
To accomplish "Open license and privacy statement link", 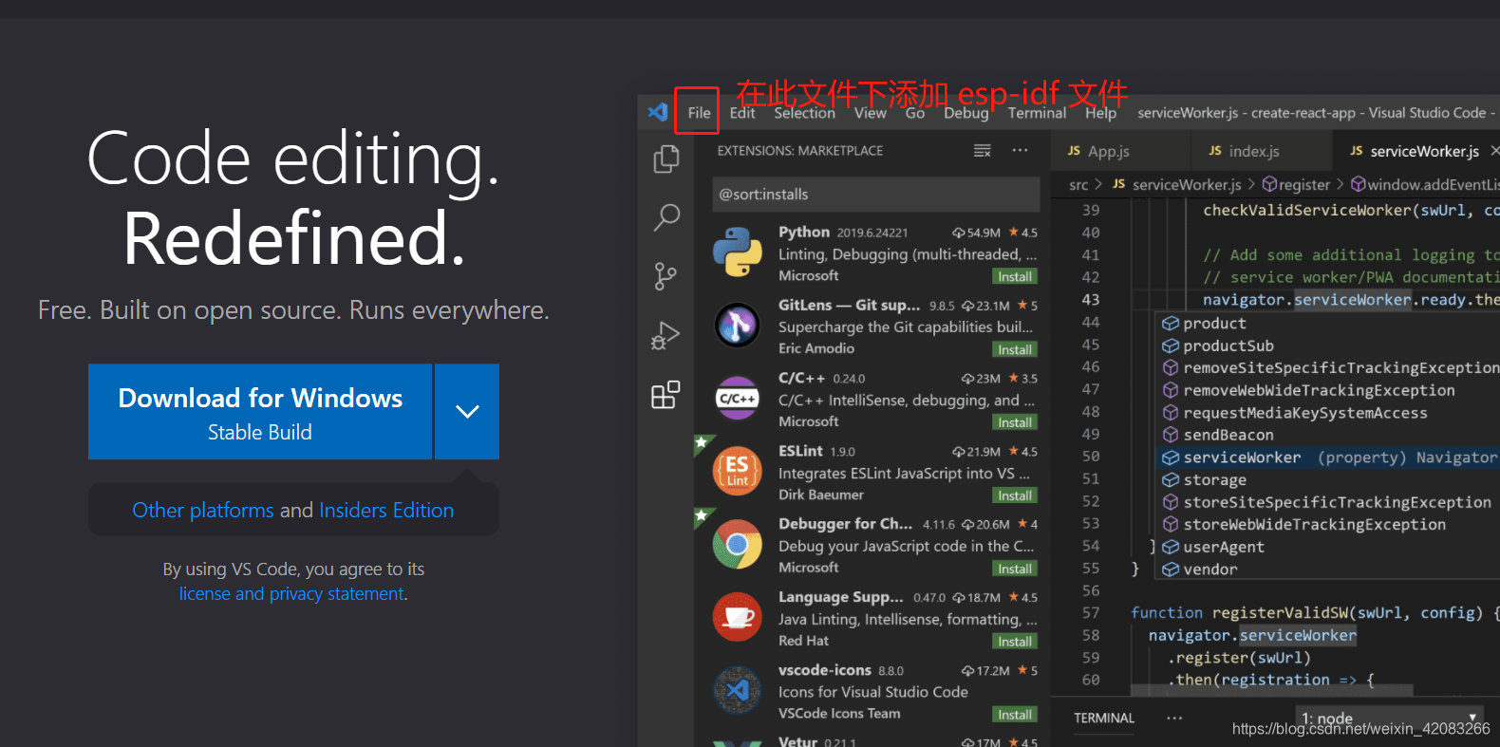I will (x=293, y=593).
